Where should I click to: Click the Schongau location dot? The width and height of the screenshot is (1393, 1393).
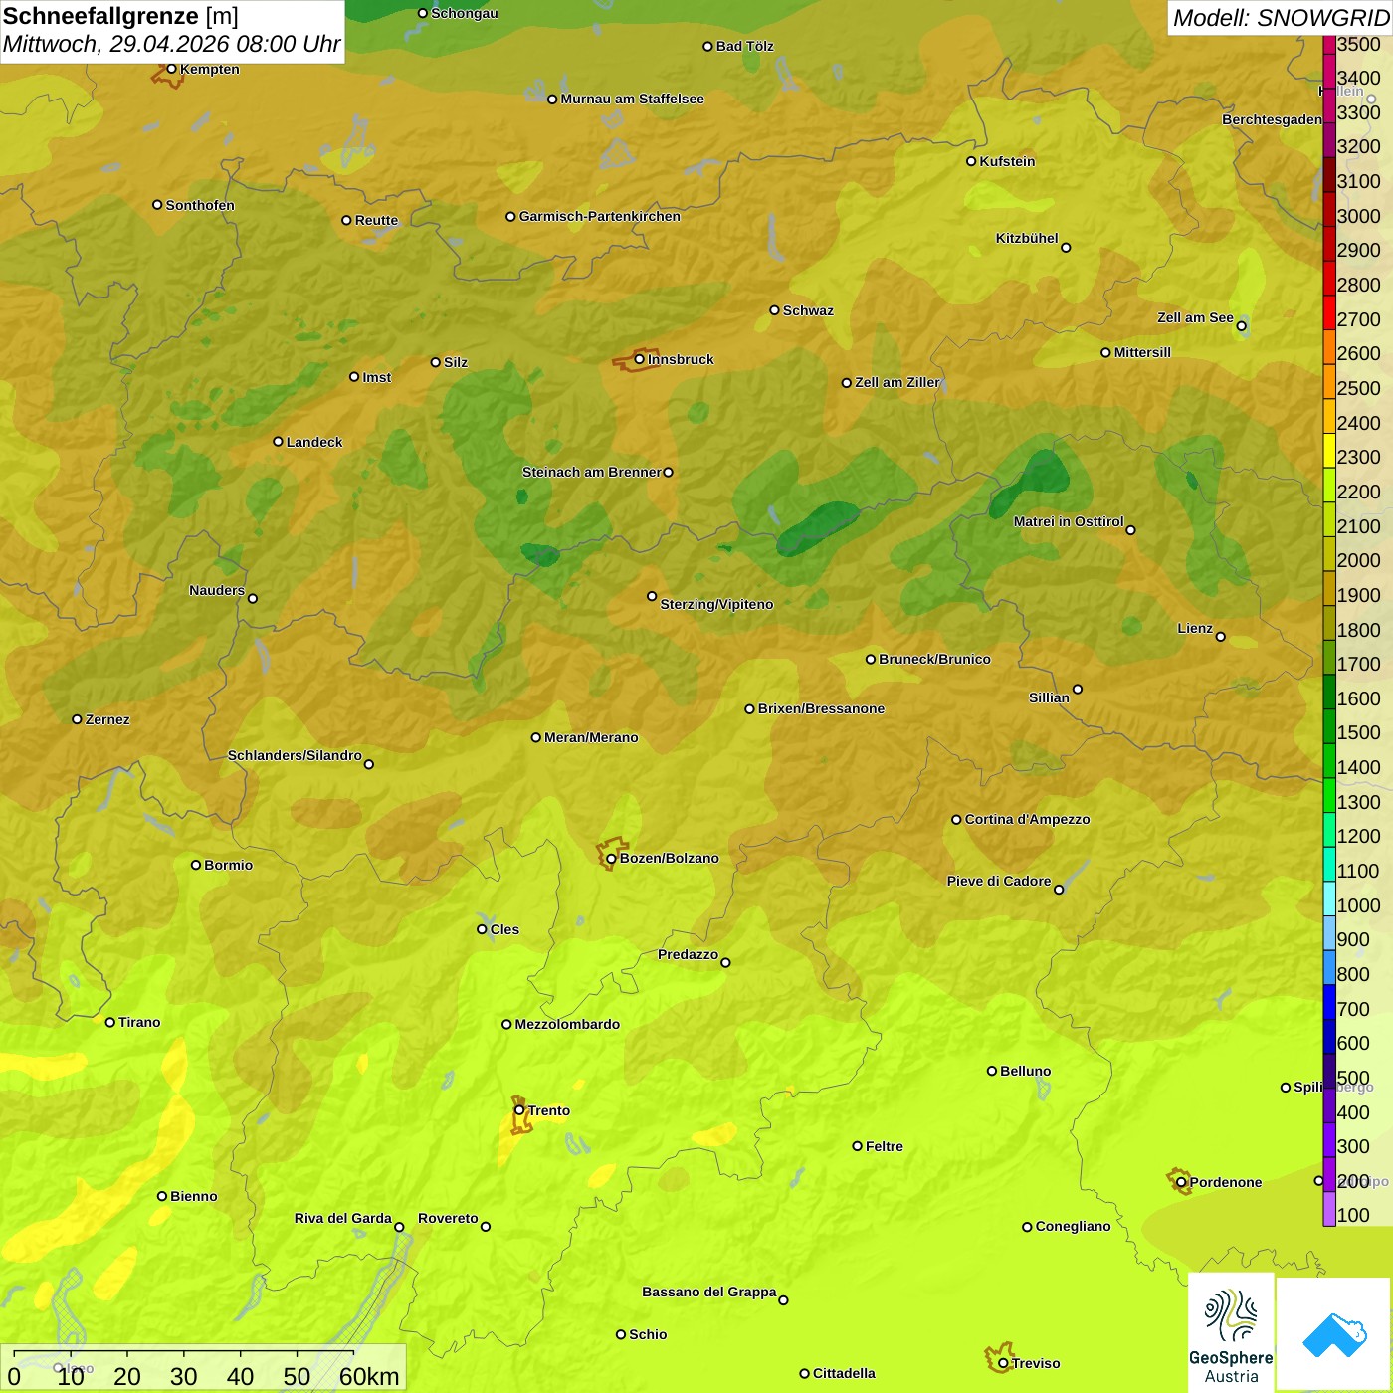click(423, 13)
